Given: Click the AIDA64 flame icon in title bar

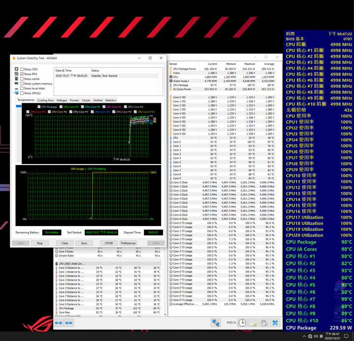Looking at the screenshot, I should [x=14, y=58].
